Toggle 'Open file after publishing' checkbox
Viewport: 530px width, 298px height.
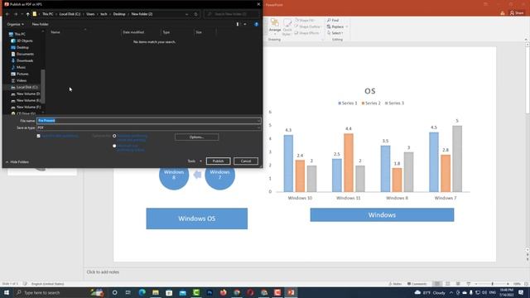pyautogui.click(x=39, y=136)
